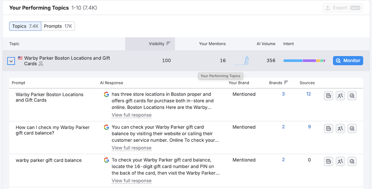Click the "Warby Parker Boston Locations and Gift Cards" prompt cell
This screenshot has height=189, width=372.
(49, 97)
